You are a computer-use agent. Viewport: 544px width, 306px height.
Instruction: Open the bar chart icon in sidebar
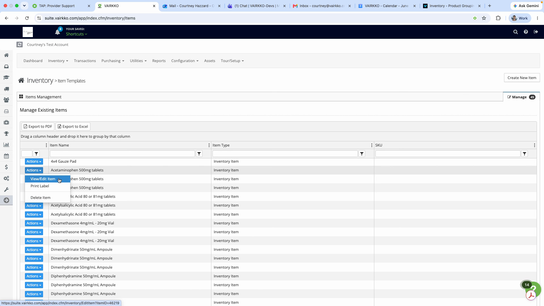6,145
